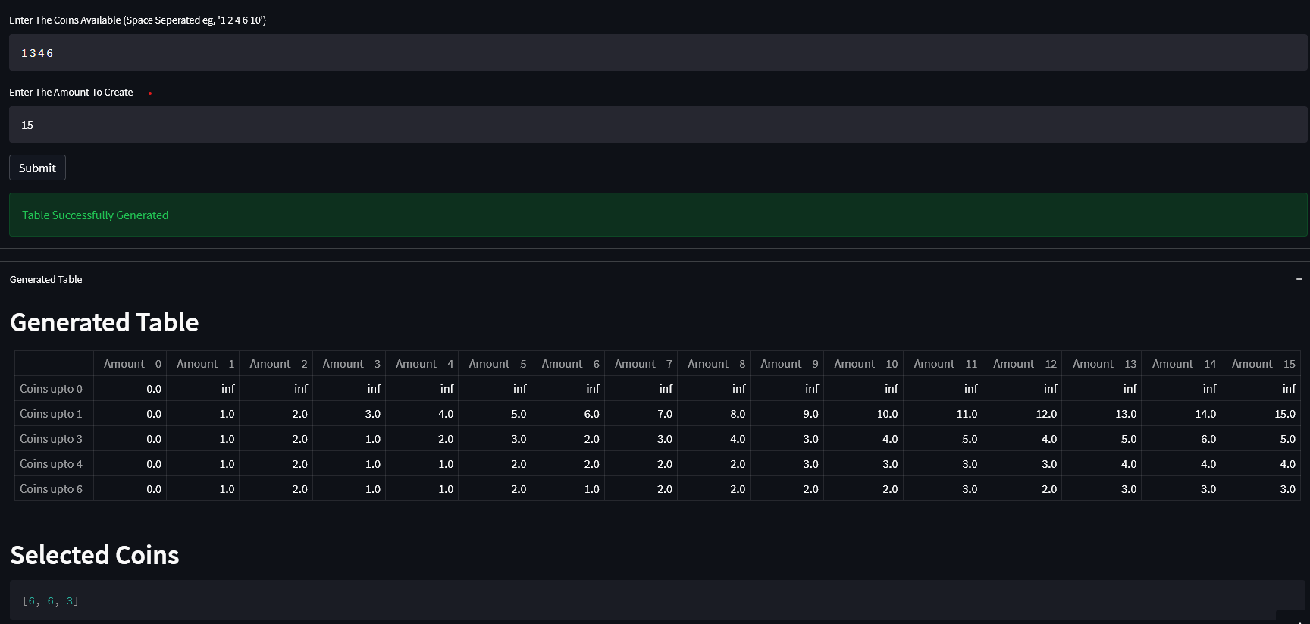Click the 'Amount = 14' column header
Image resolution: width=1310 pixels, height=624 pixels.
1182,364
